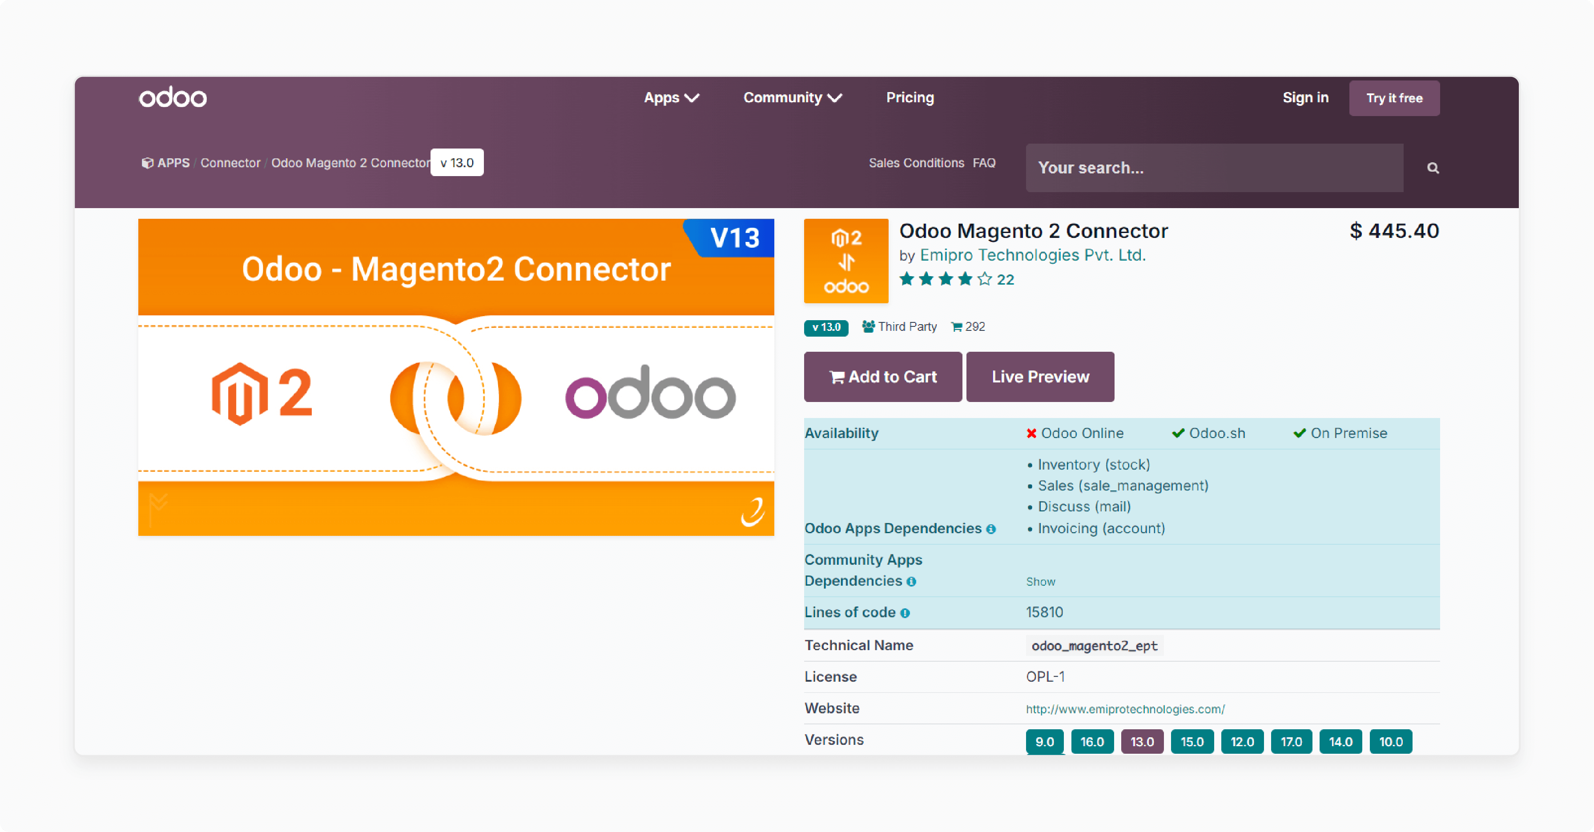Image resolution: width=1594 pixels, height=832 pixels.
Task: Click the Try it free button
Action: pyautogui.click(x=1394, y=98)
